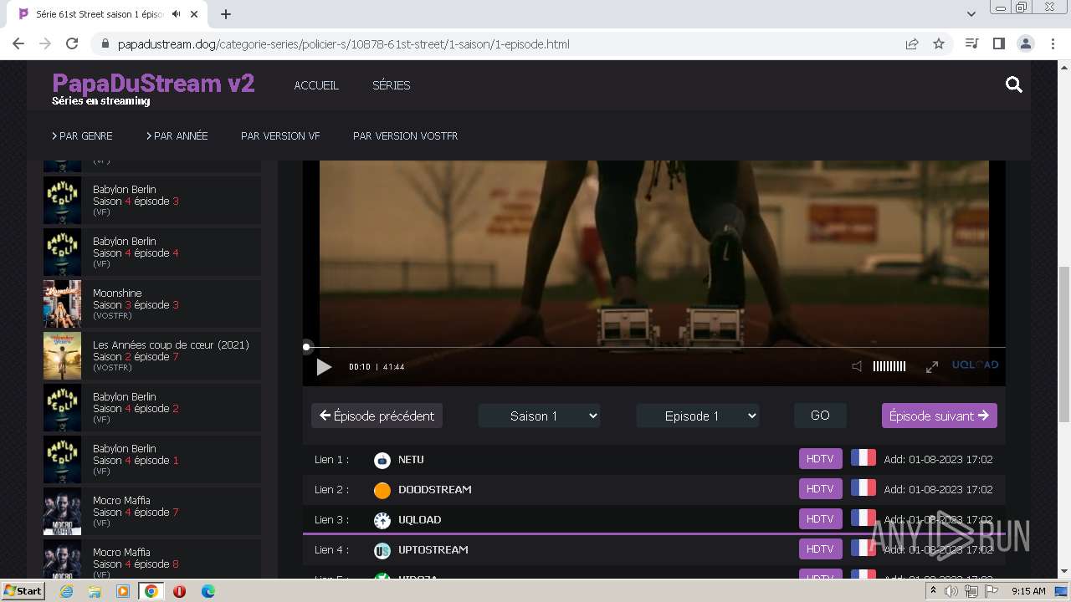Seek on the video progress bar
This screenshot has width=1071, height=602.
(x=654, y=347)
